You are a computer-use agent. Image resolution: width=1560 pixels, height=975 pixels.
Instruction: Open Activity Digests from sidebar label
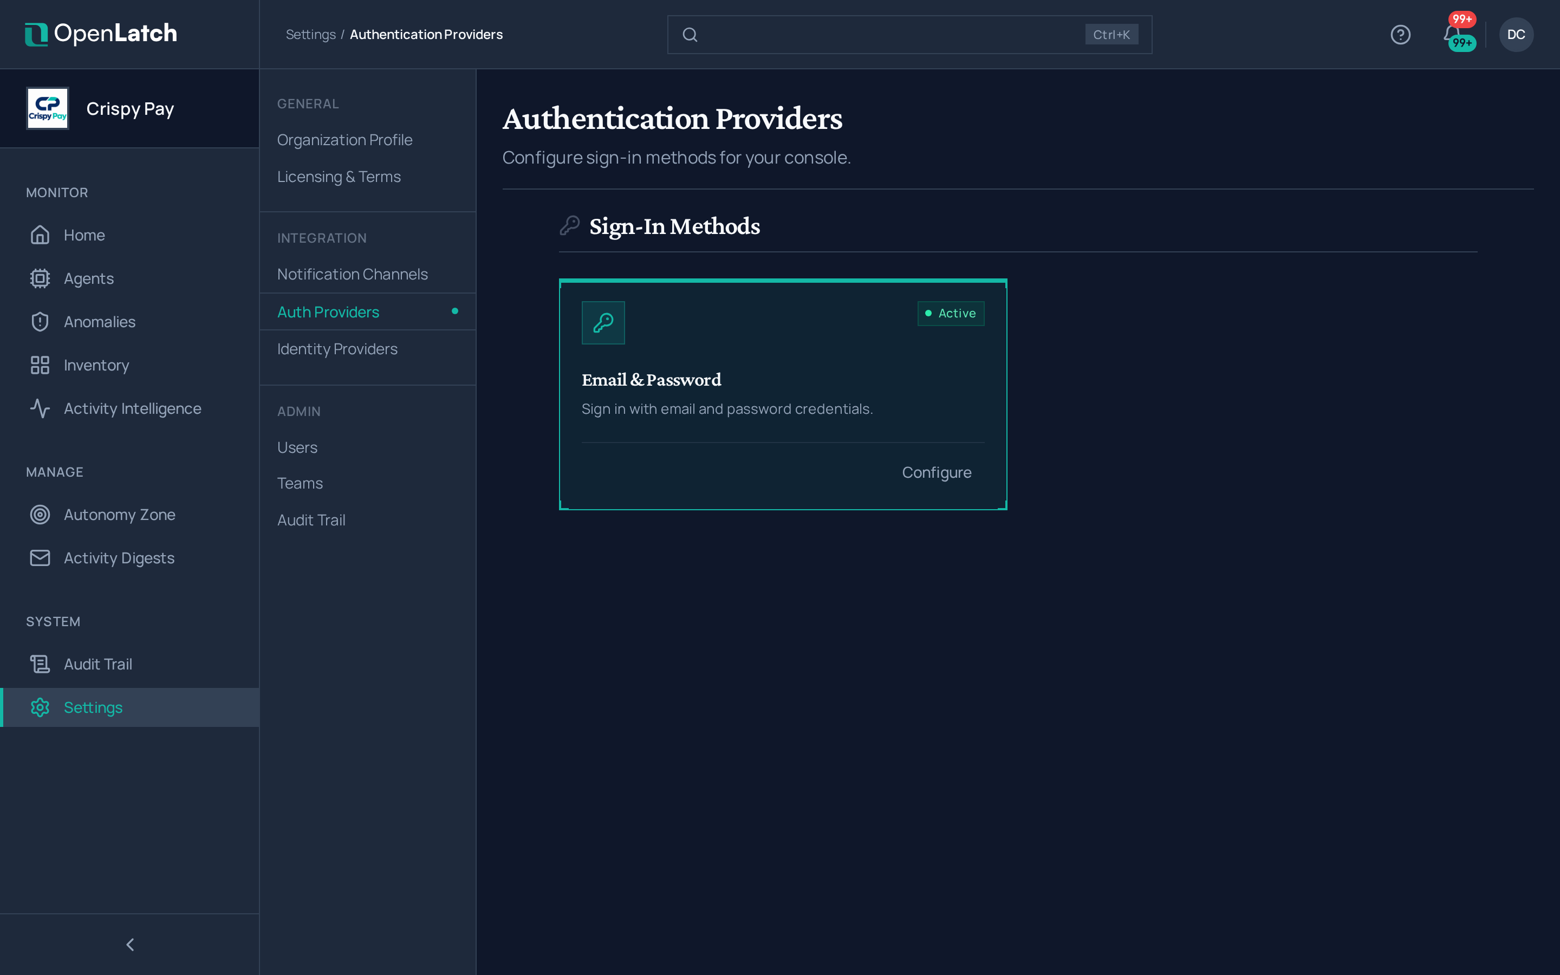[119, 558]
